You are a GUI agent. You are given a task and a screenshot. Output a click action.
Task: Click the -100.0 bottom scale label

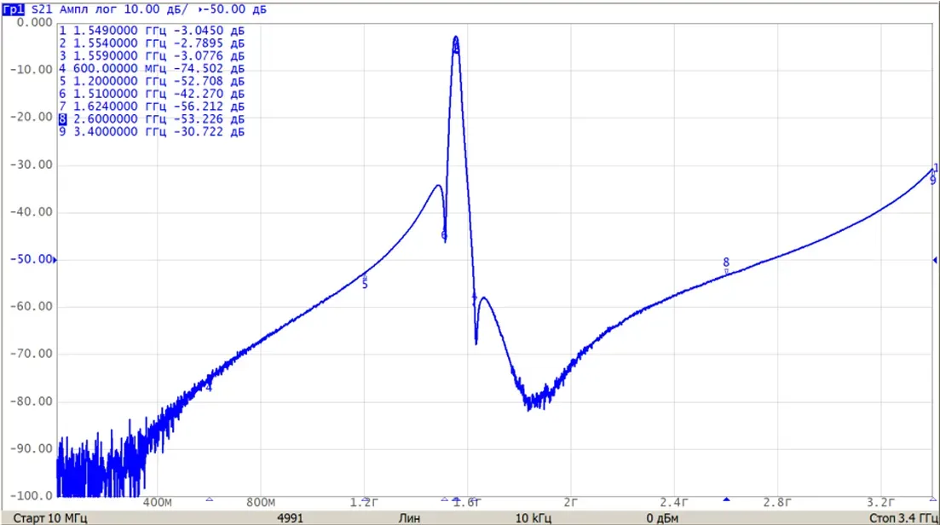(x=32, y=496)
